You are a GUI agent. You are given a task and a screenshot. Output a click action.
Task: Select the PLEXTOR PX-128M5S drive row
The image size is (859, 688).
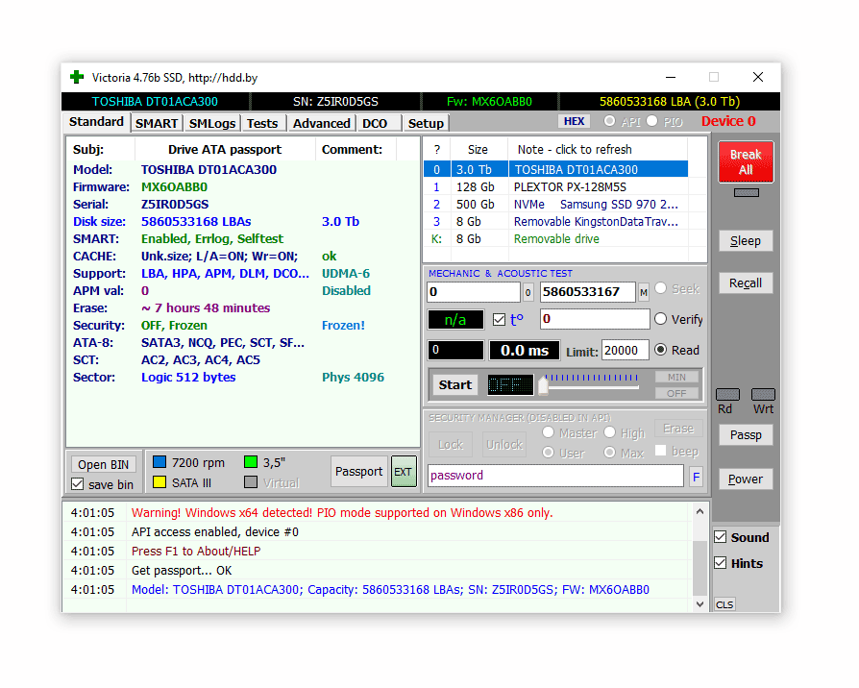point(555,186)
